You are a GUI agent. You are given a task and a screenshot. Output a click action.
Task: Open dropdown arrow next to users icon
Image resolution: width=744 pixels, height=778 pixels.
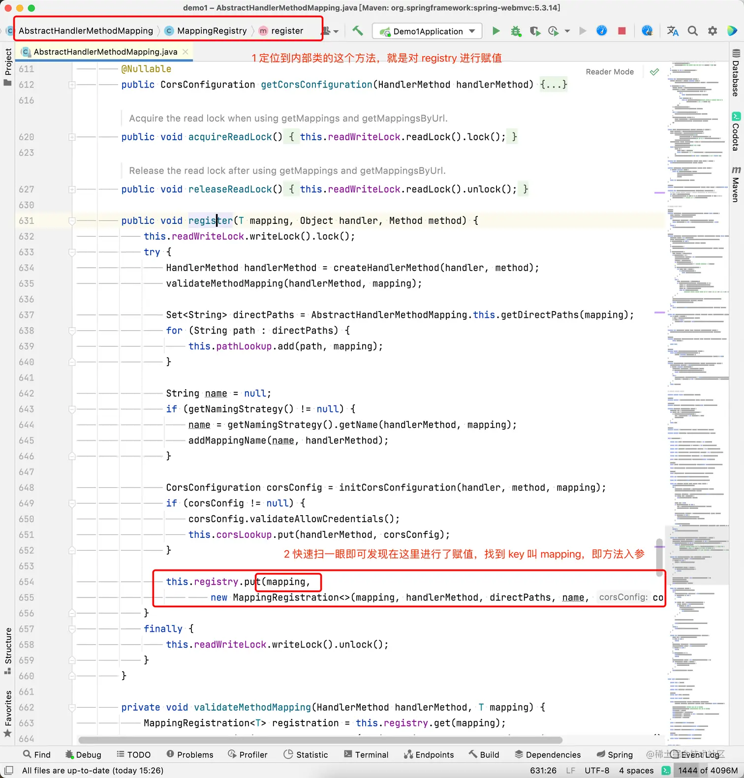tap(336, 31)
